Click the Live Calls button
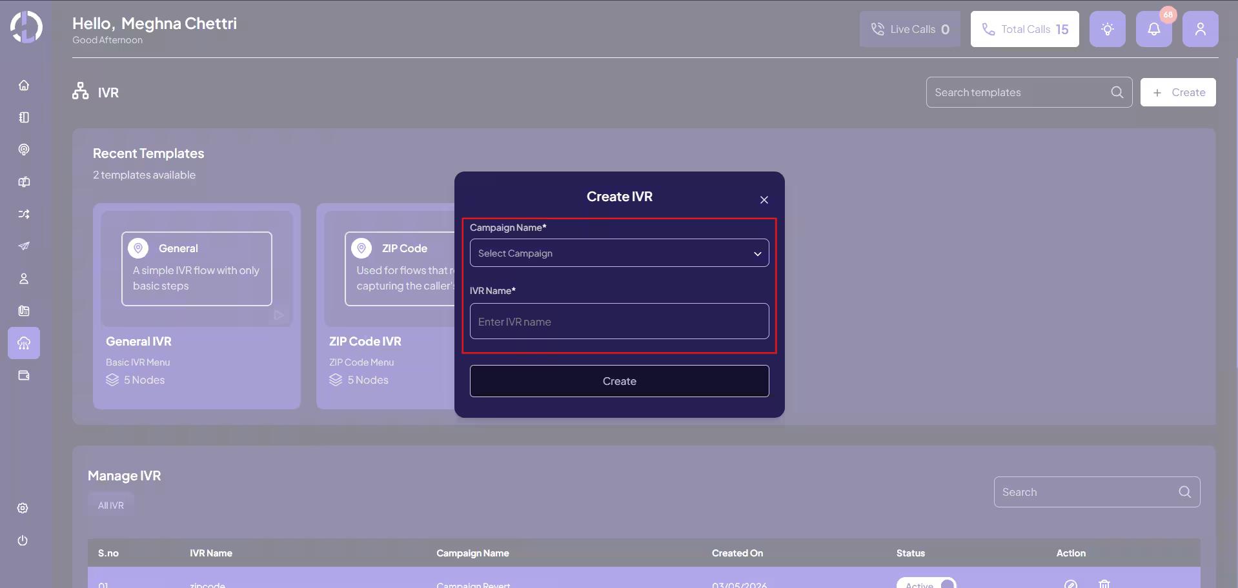 (909, 30)
